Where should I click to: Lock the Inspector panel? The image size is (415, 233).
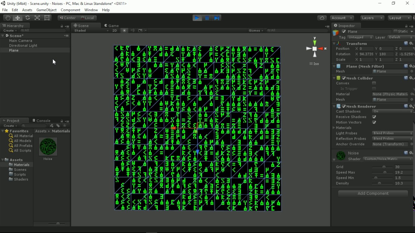(406, 26)
